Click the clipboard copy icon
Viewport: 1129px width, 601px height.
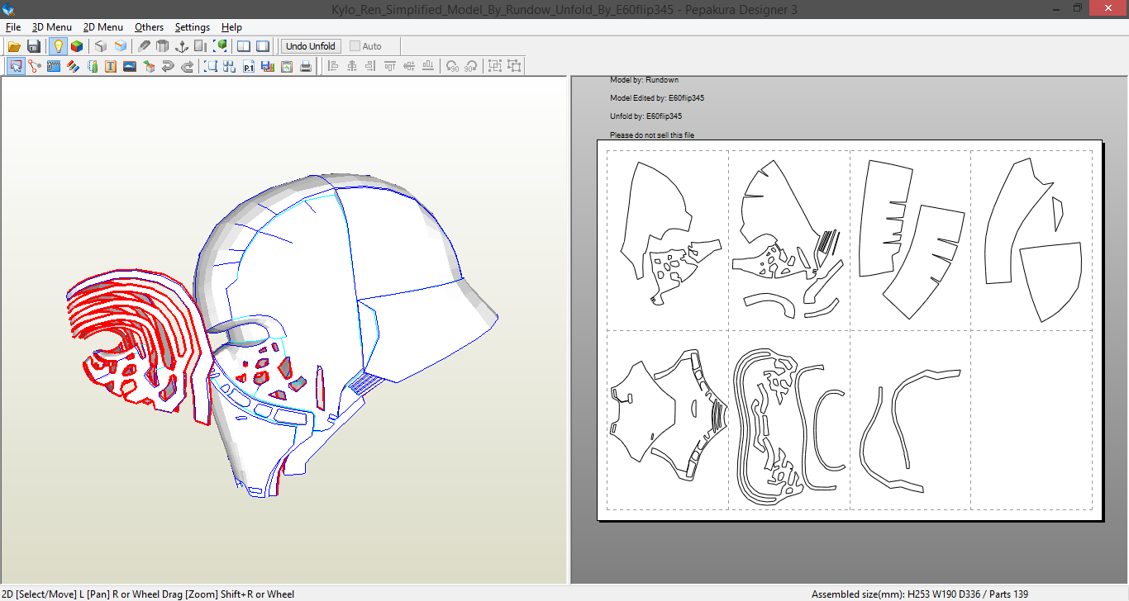(287, 66)
